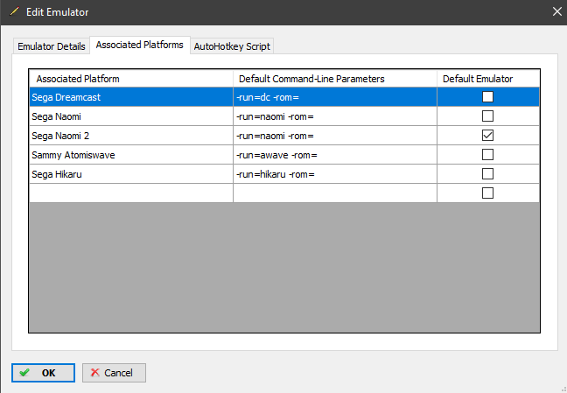Confirm changes with the OK button
This screenshot has height=393, width=567.
pyautogui.click(x=43, y=373)
